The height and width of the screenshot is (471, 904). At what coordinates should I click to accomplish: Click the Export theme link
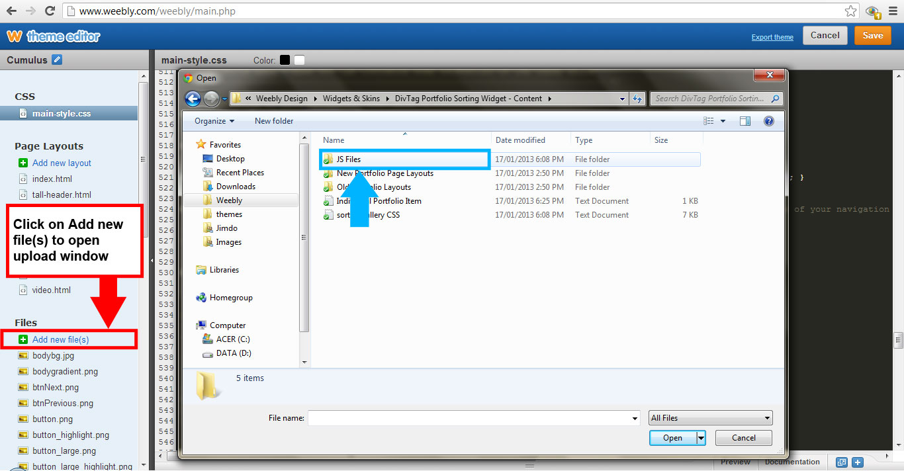coord(772,37)
